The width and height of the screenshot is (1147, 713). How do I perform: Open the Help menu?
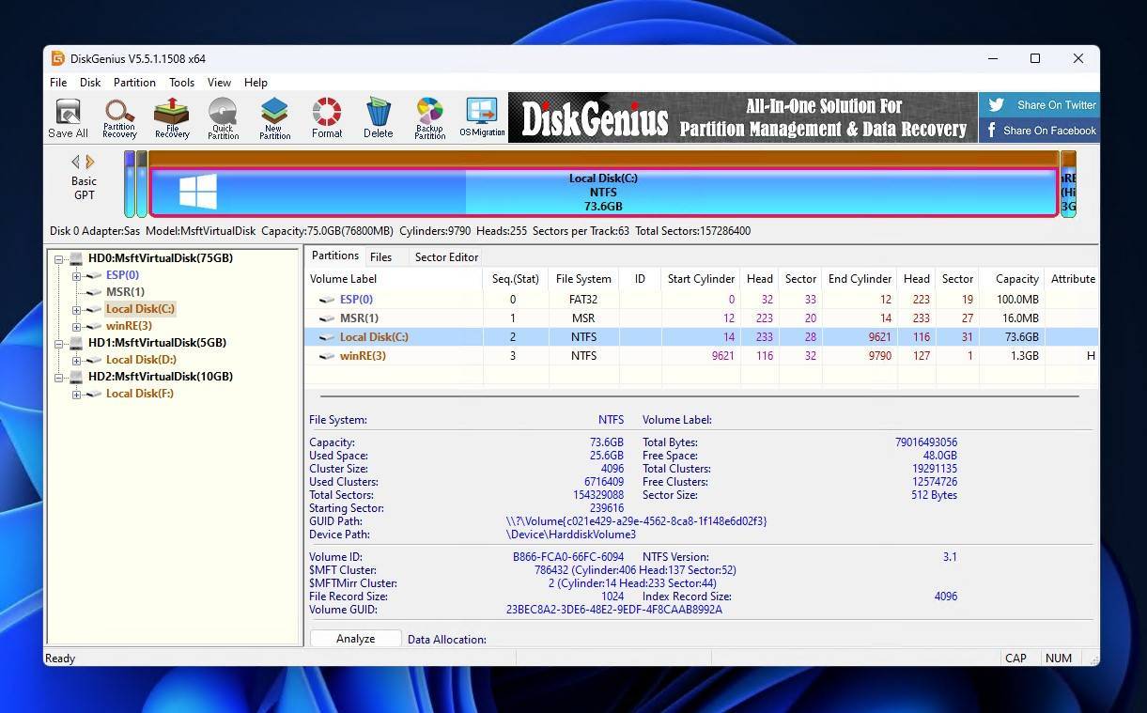pos(256,83)
